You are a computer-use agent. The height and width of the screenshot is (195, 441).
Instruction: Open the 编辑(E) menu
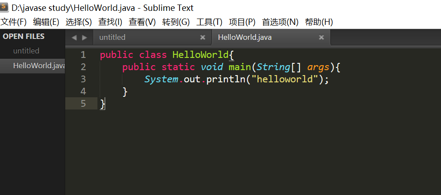(46, 22)
